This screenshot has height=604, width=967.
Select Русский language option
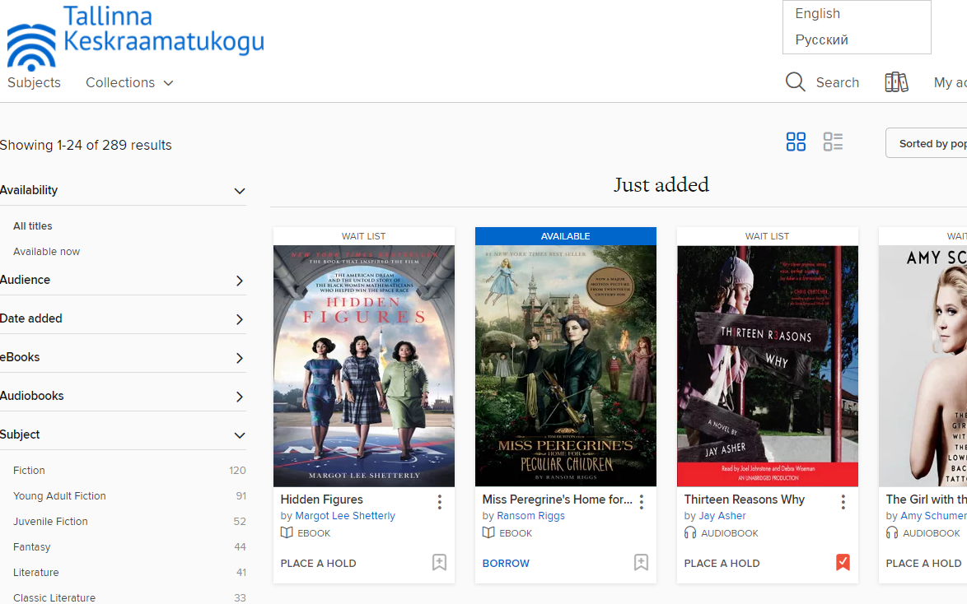(821, 40)
